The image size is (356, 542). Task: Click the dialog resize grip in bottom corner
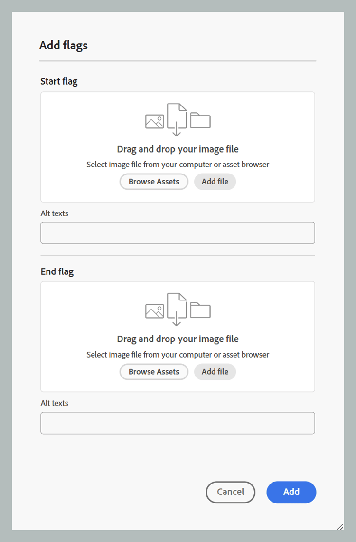[x=340, y=526]
